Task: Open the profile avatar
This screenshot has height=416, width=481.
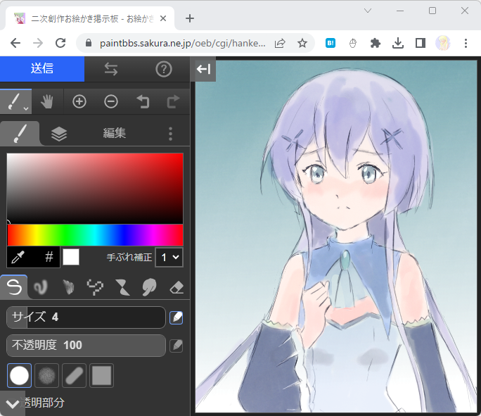Action: click(443, 43)
